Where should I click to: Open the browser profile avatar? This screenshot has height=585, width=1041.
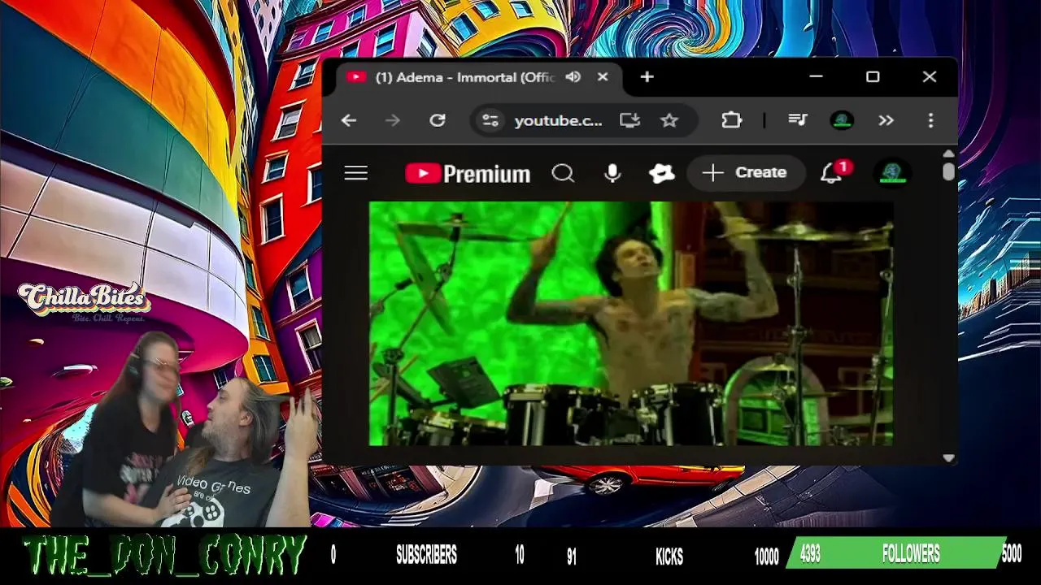(x=842, y=120)
